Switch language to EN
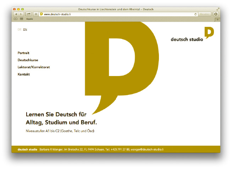This screenshot has height=169, width=232. 25,29
